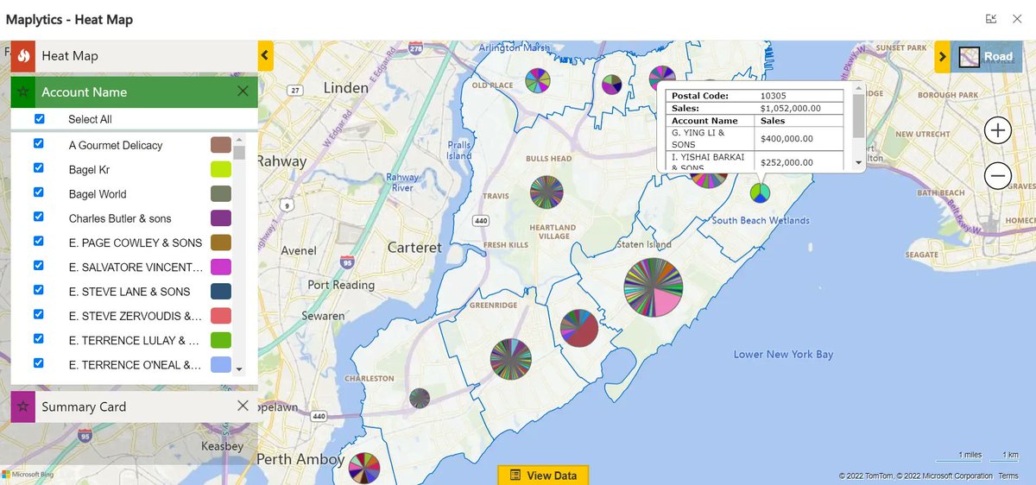Click the Summary Card panel header
The height and width of the screenshot is (485, 1036).
click(x=134, y=406)
